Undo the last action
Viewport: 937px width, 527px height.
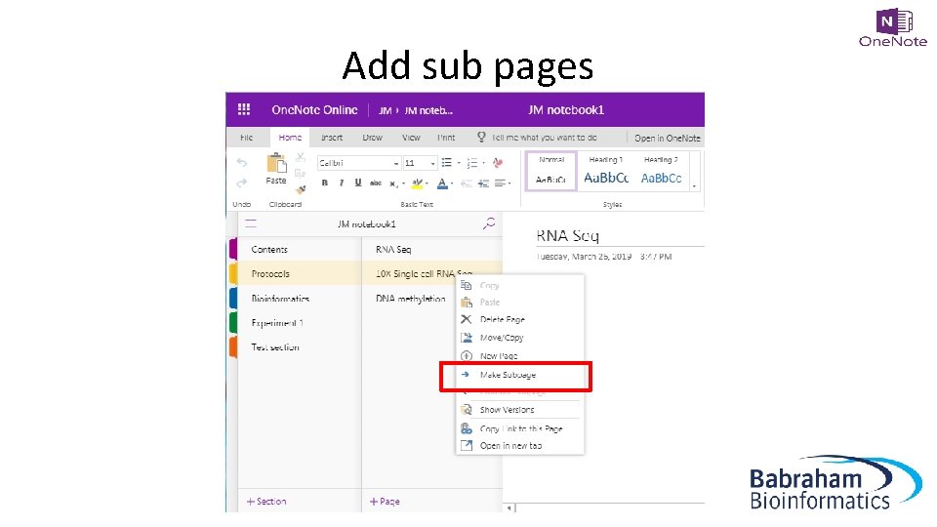click(x=241, y=163)
